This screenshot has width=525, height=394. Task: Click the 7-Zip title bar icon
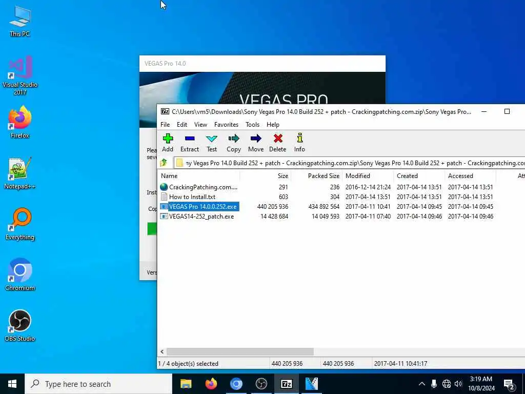[x=165, y=111]
